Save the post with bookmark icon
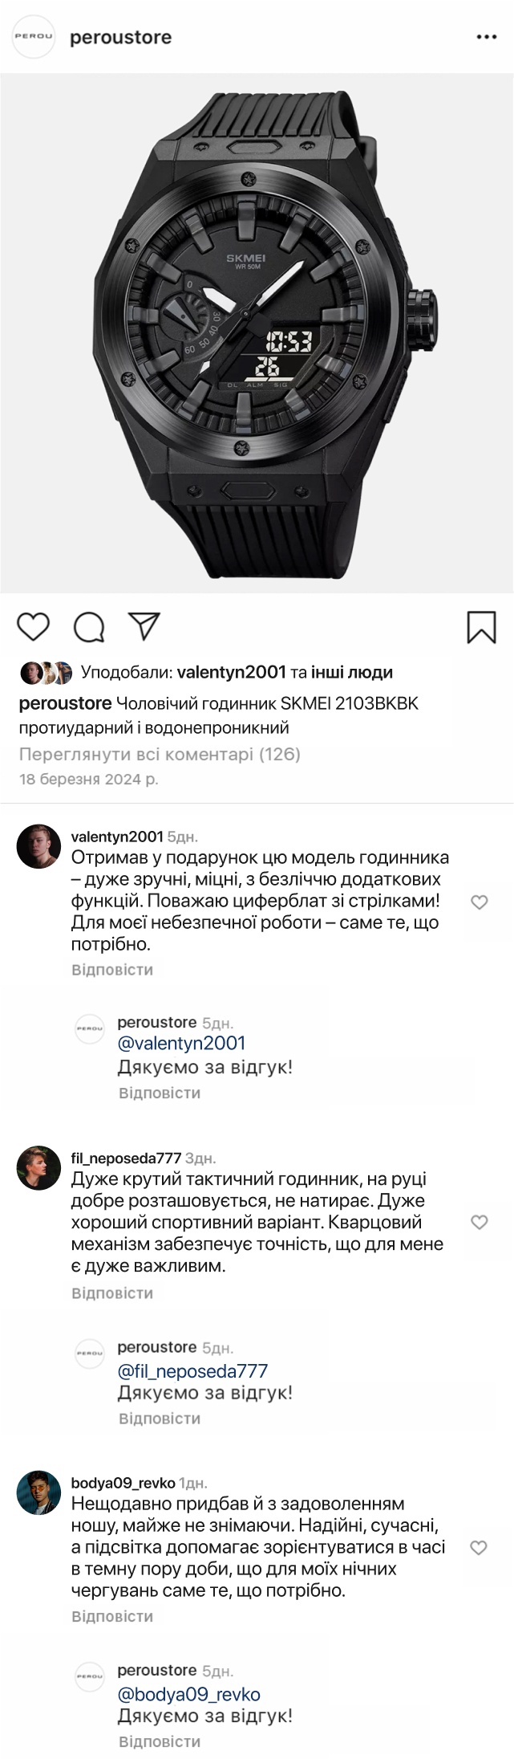 pos(481,627)
